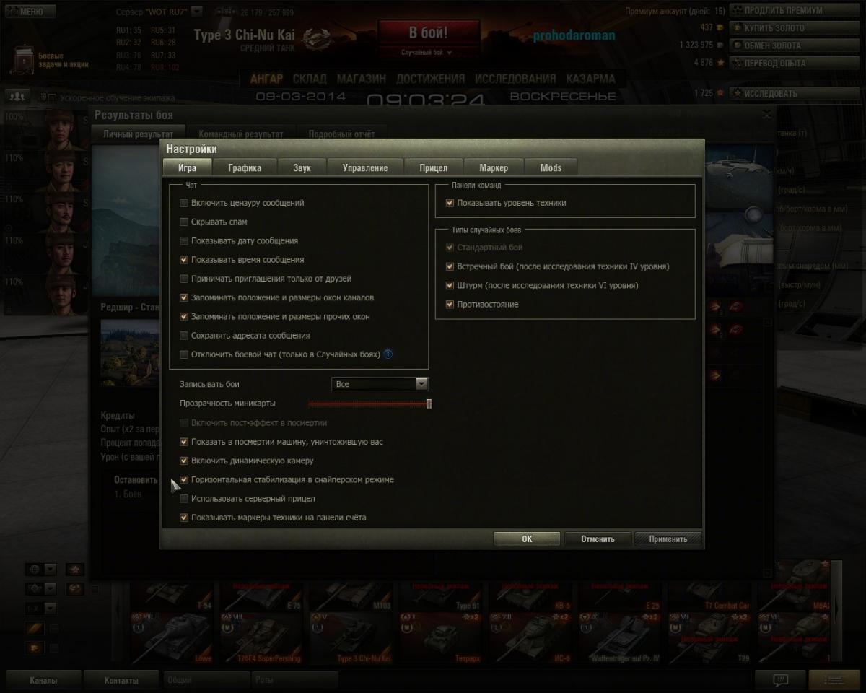Open the chat bubble notification icon
The image size is (866, 693).
pyautogui.click(x=779, y=680)
